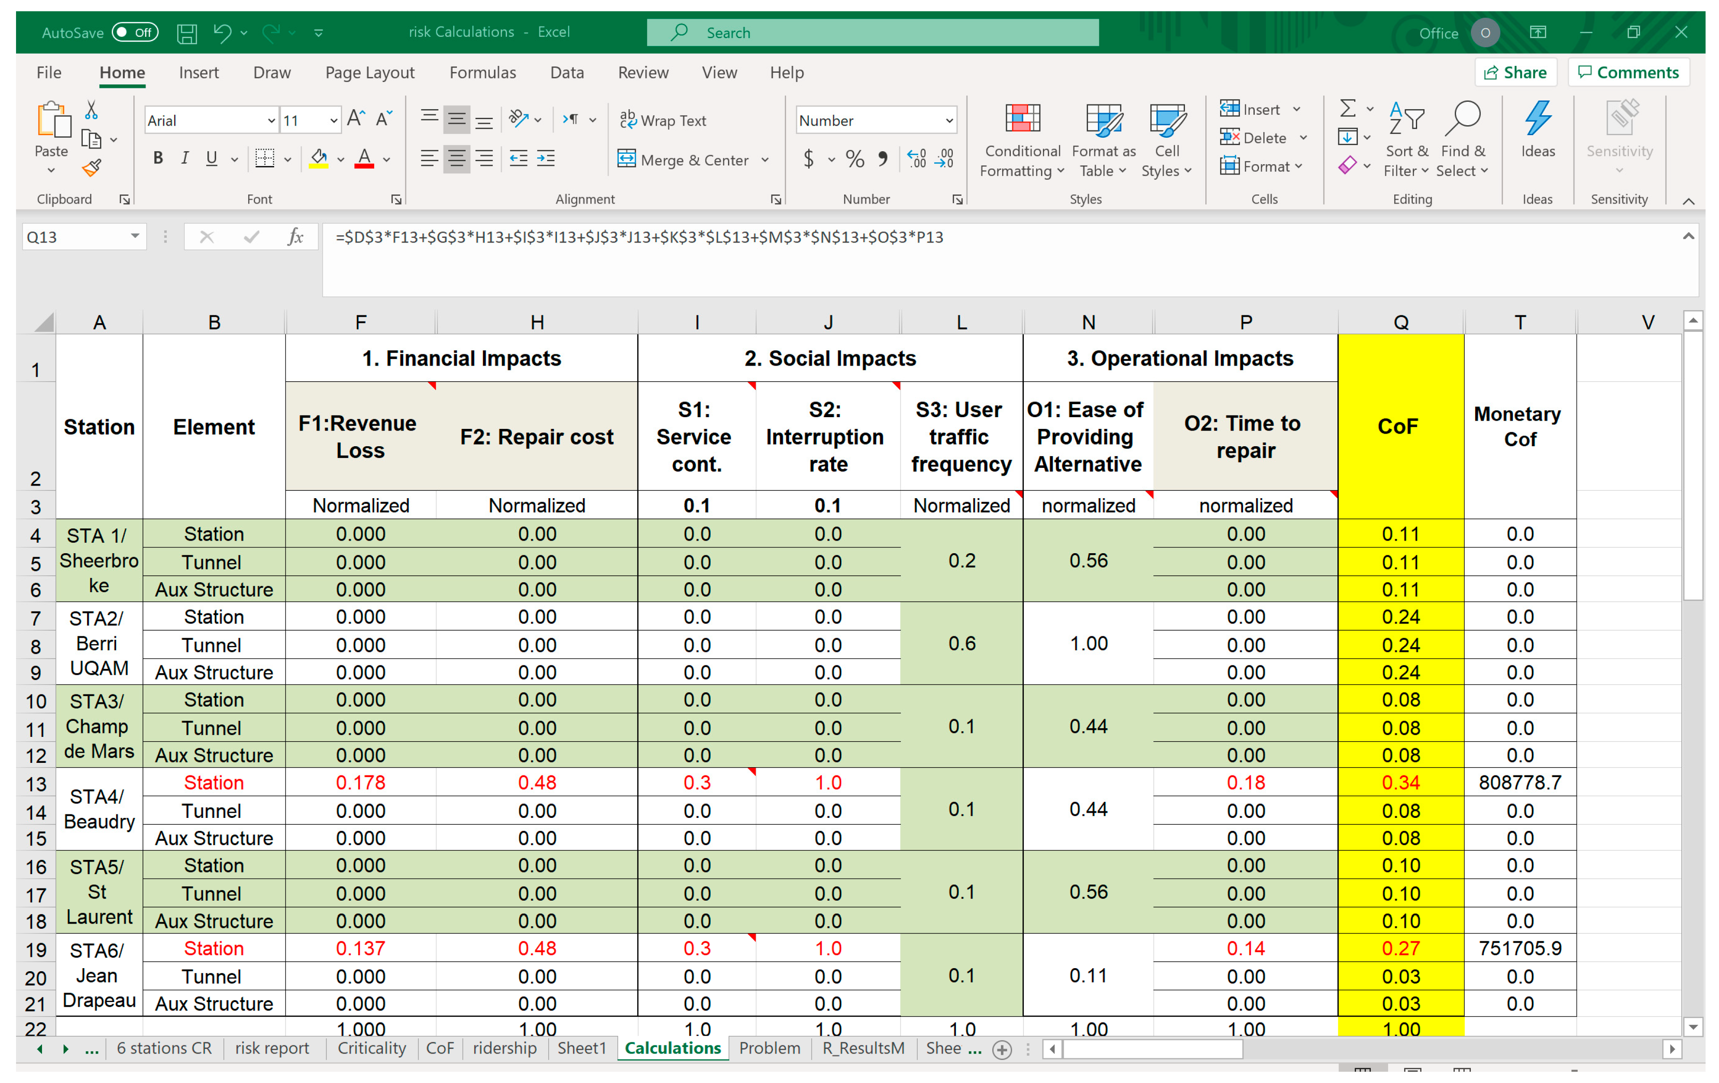
Task: Toggle Bold formatting button
Action: [x=158, y=159]
